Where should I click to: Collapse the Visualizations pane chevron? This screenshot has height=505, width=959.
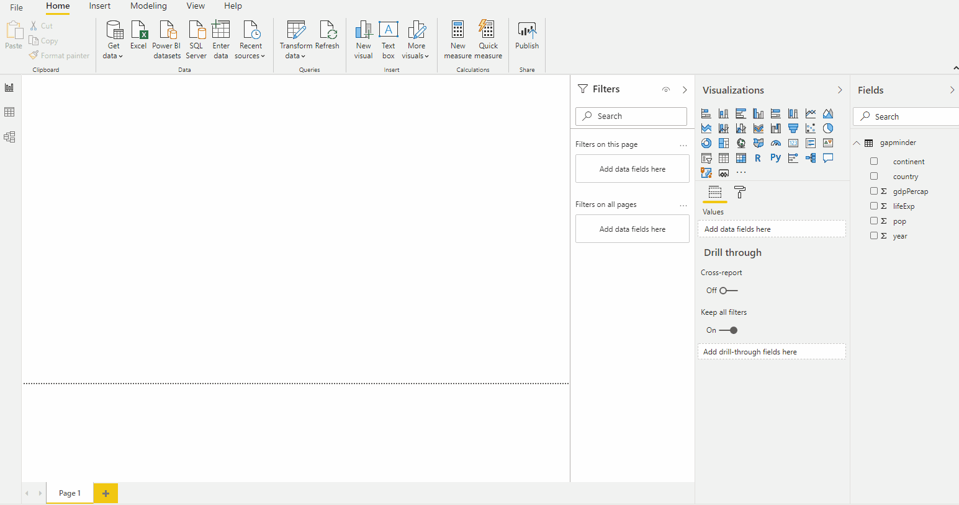click(x=840, y=90)
